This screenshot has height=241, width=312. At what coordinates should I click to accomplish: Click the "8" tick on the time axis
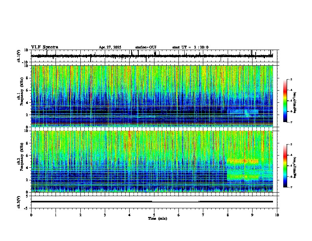tap(228, 215)
